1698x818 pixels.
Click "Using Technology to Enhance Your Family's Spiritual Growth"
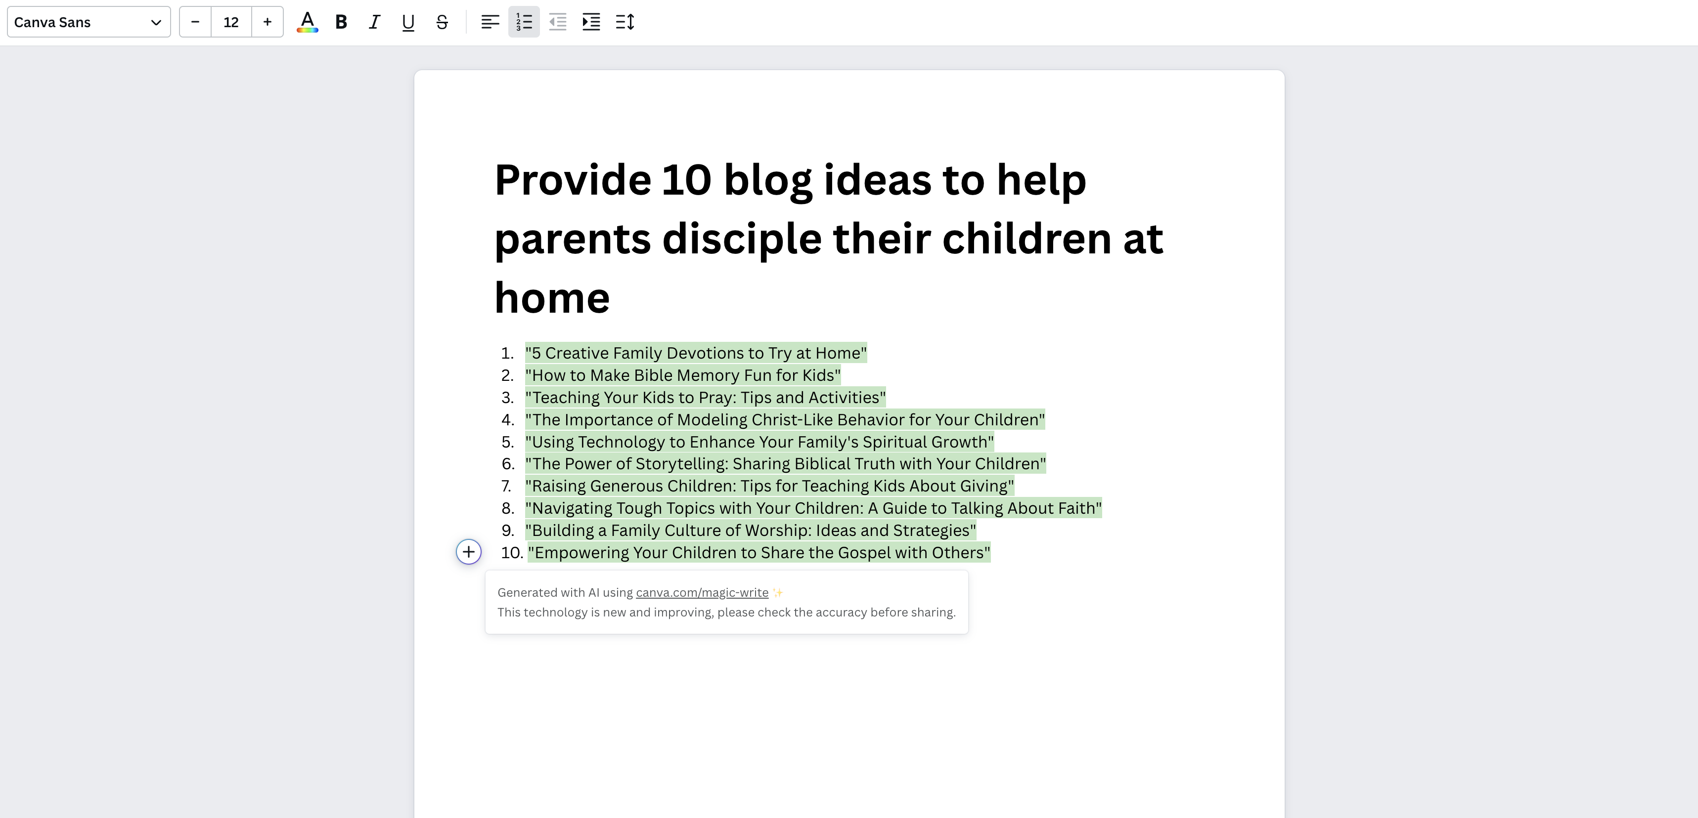[x=760, y=442]
